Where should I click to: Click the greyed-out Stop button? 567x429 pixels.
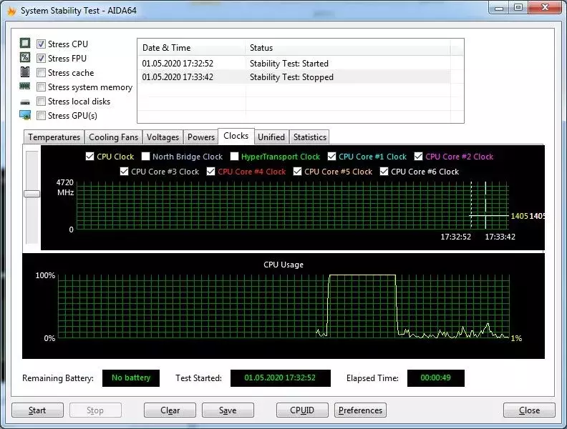pos(95,410)
